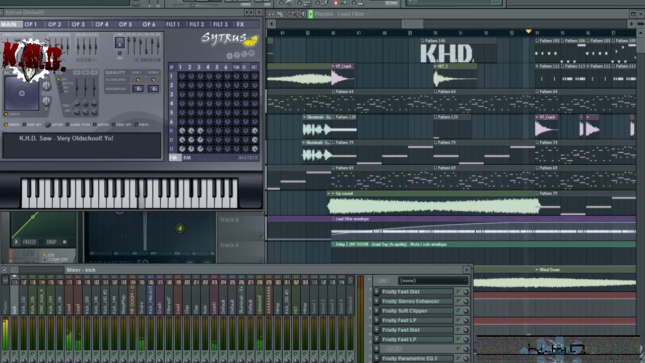
Task: Open slot menu arrow for first Fruity Fast LP
Action: (x=376, y=321)
